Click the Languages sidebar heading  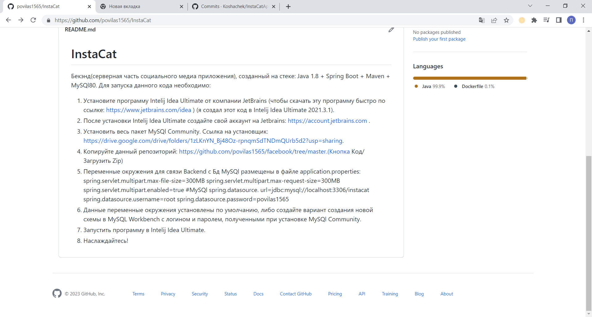click(x=428, y=66)
